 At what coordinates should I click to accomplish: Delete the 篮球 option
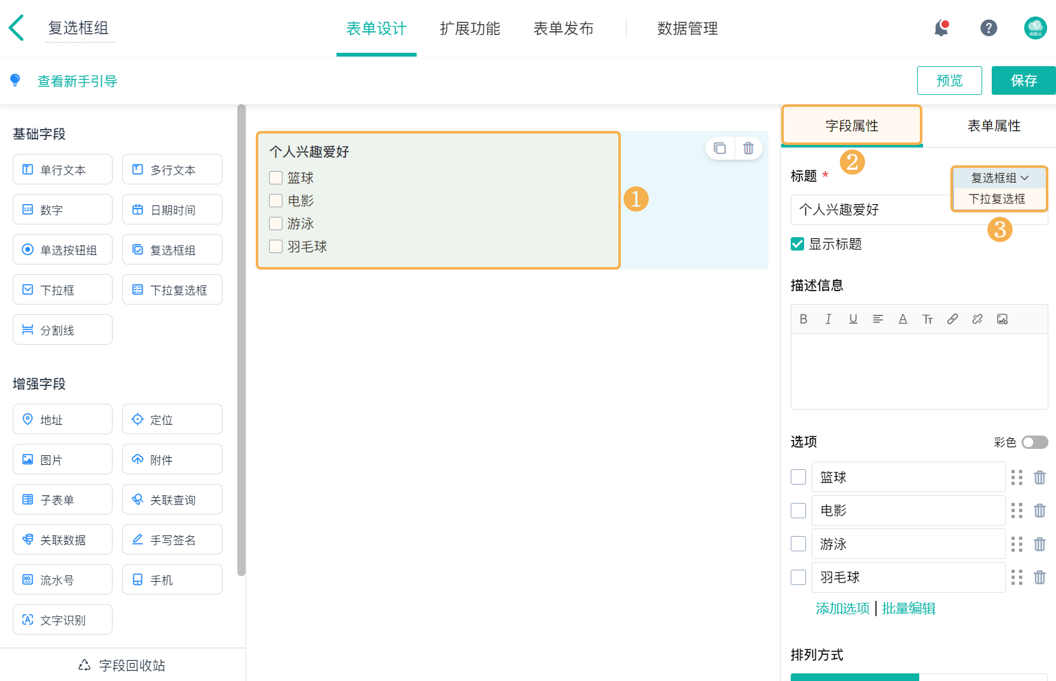1039,478
